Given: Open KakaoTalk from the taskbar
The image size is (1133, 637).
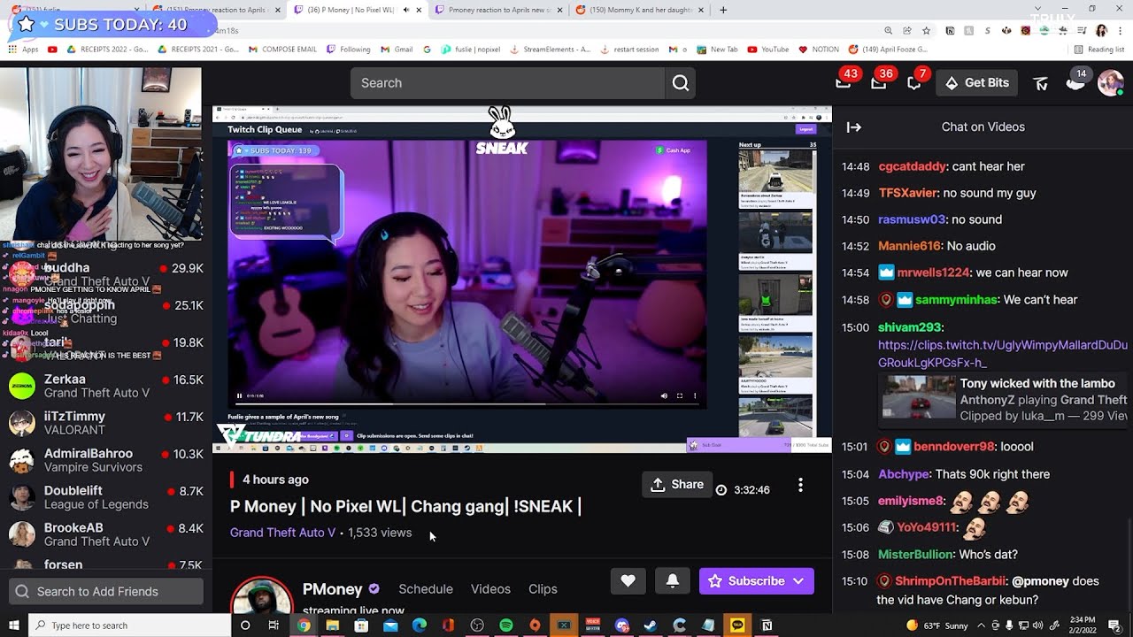Looking at the screenshot, I should [738, 625].
